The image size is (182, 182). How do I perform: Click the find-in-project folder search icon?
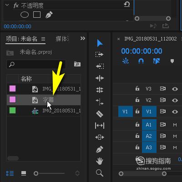(x=77, y=64)
